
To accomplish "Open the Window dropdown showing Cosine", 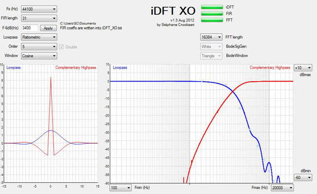I will coord(39,56).
